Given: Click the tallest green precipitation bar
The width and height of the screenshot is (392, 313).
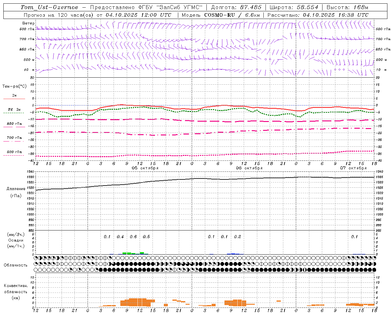Looking at the screenshot, I should click(x=142, y=253).
